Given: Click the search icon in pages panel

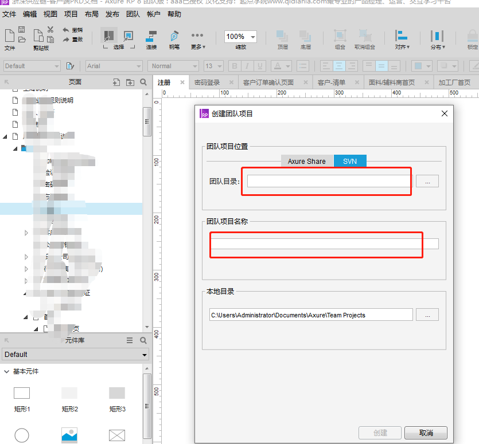Looking at the screenshot, I should tap(143, 82).
